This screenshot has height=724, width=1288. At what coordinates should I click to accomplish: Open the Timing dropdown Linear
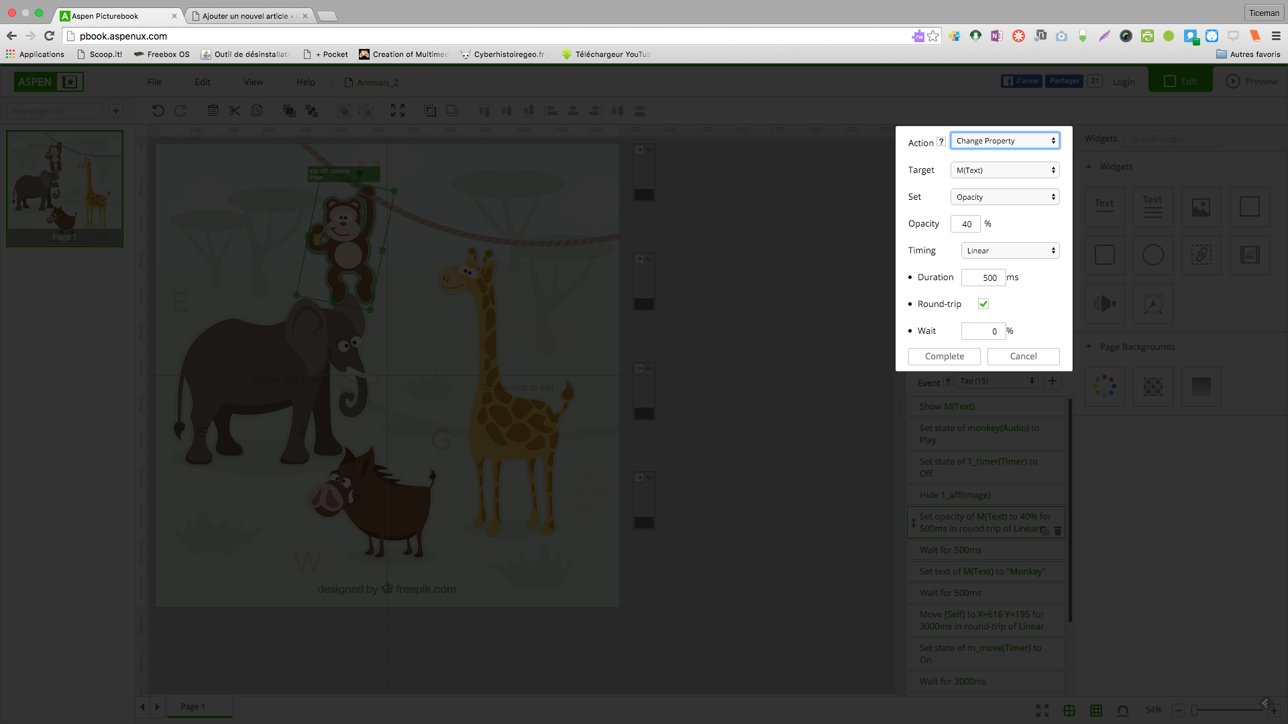1010,250
